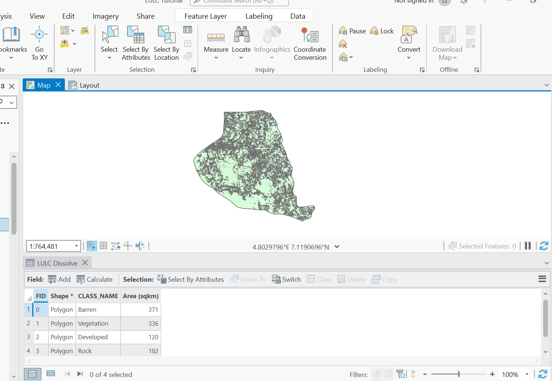
Task: Switch the table selection
Action: 286,279
